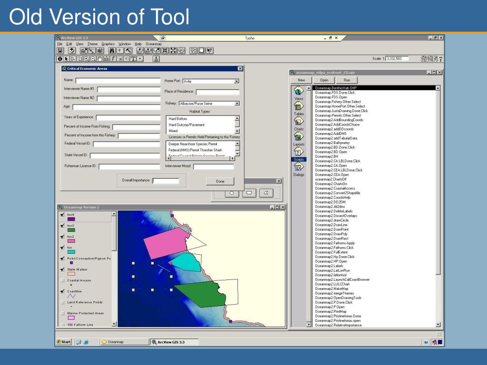This screenshot has width=487, height=365.
Task: Click the Query Builder hammer icon
Action: tap(128, 50)
